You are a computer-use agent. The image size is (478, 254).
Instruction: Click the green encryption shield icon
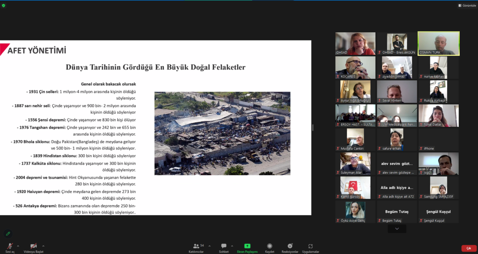pyautogui.click(x=3, y=6)
